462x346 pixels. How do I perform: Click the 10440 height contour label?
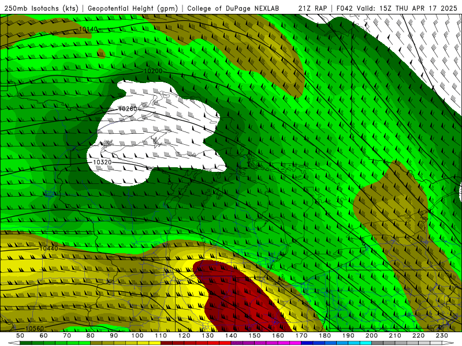pos(49,249)
